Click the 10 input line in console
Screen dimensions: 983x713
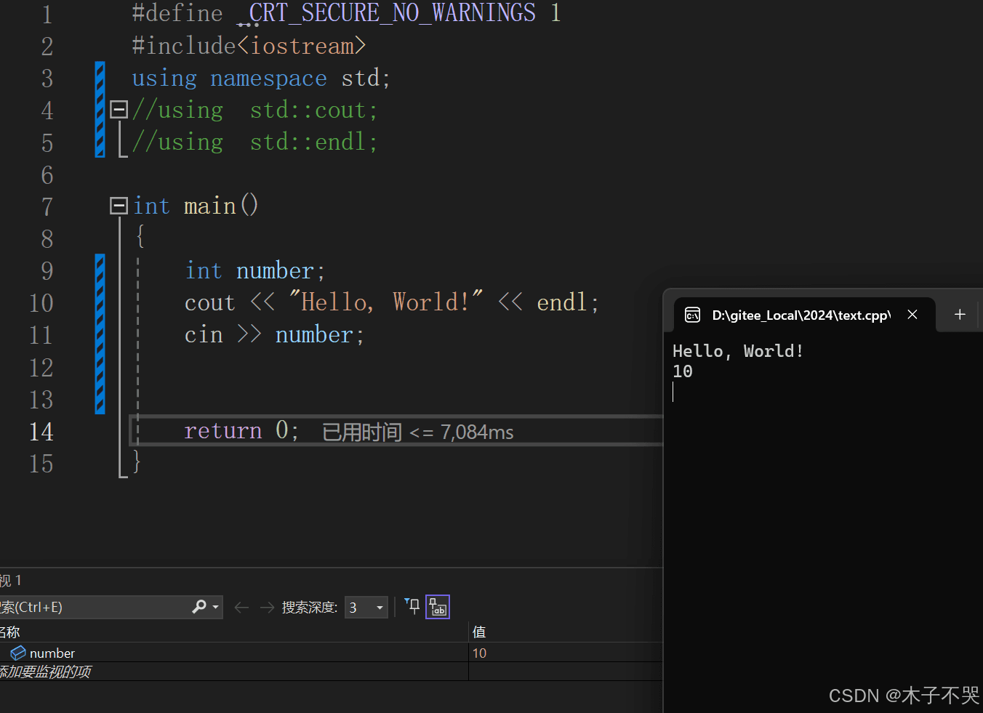[x=683, y=371]
